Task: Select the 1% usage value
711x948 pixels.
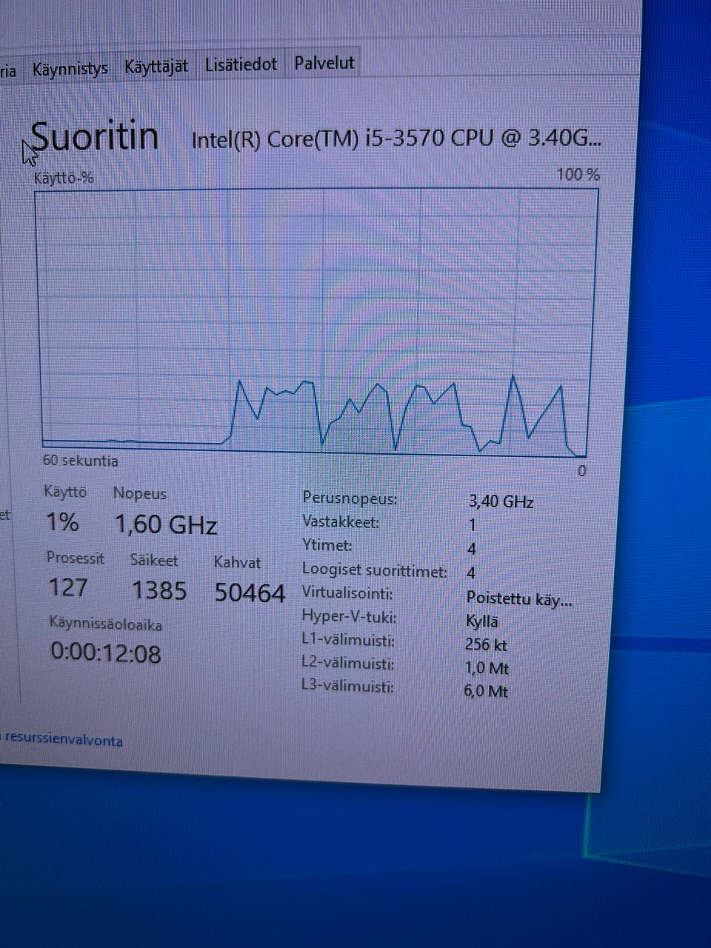Action: tap(62, 523)
